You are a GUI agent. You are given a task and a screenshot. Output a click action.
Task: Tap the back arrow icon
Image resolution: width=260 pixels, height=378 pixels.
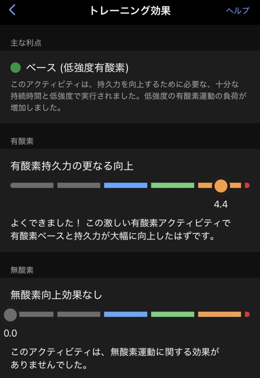12,10
